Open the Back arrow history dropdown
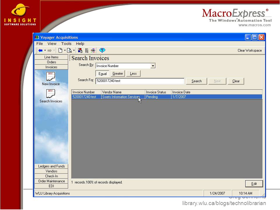 click(x=45, y=50)
